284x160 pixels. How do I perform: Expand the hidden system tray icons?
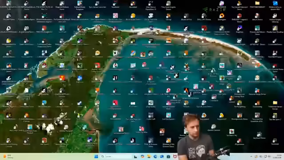point(251,156)
